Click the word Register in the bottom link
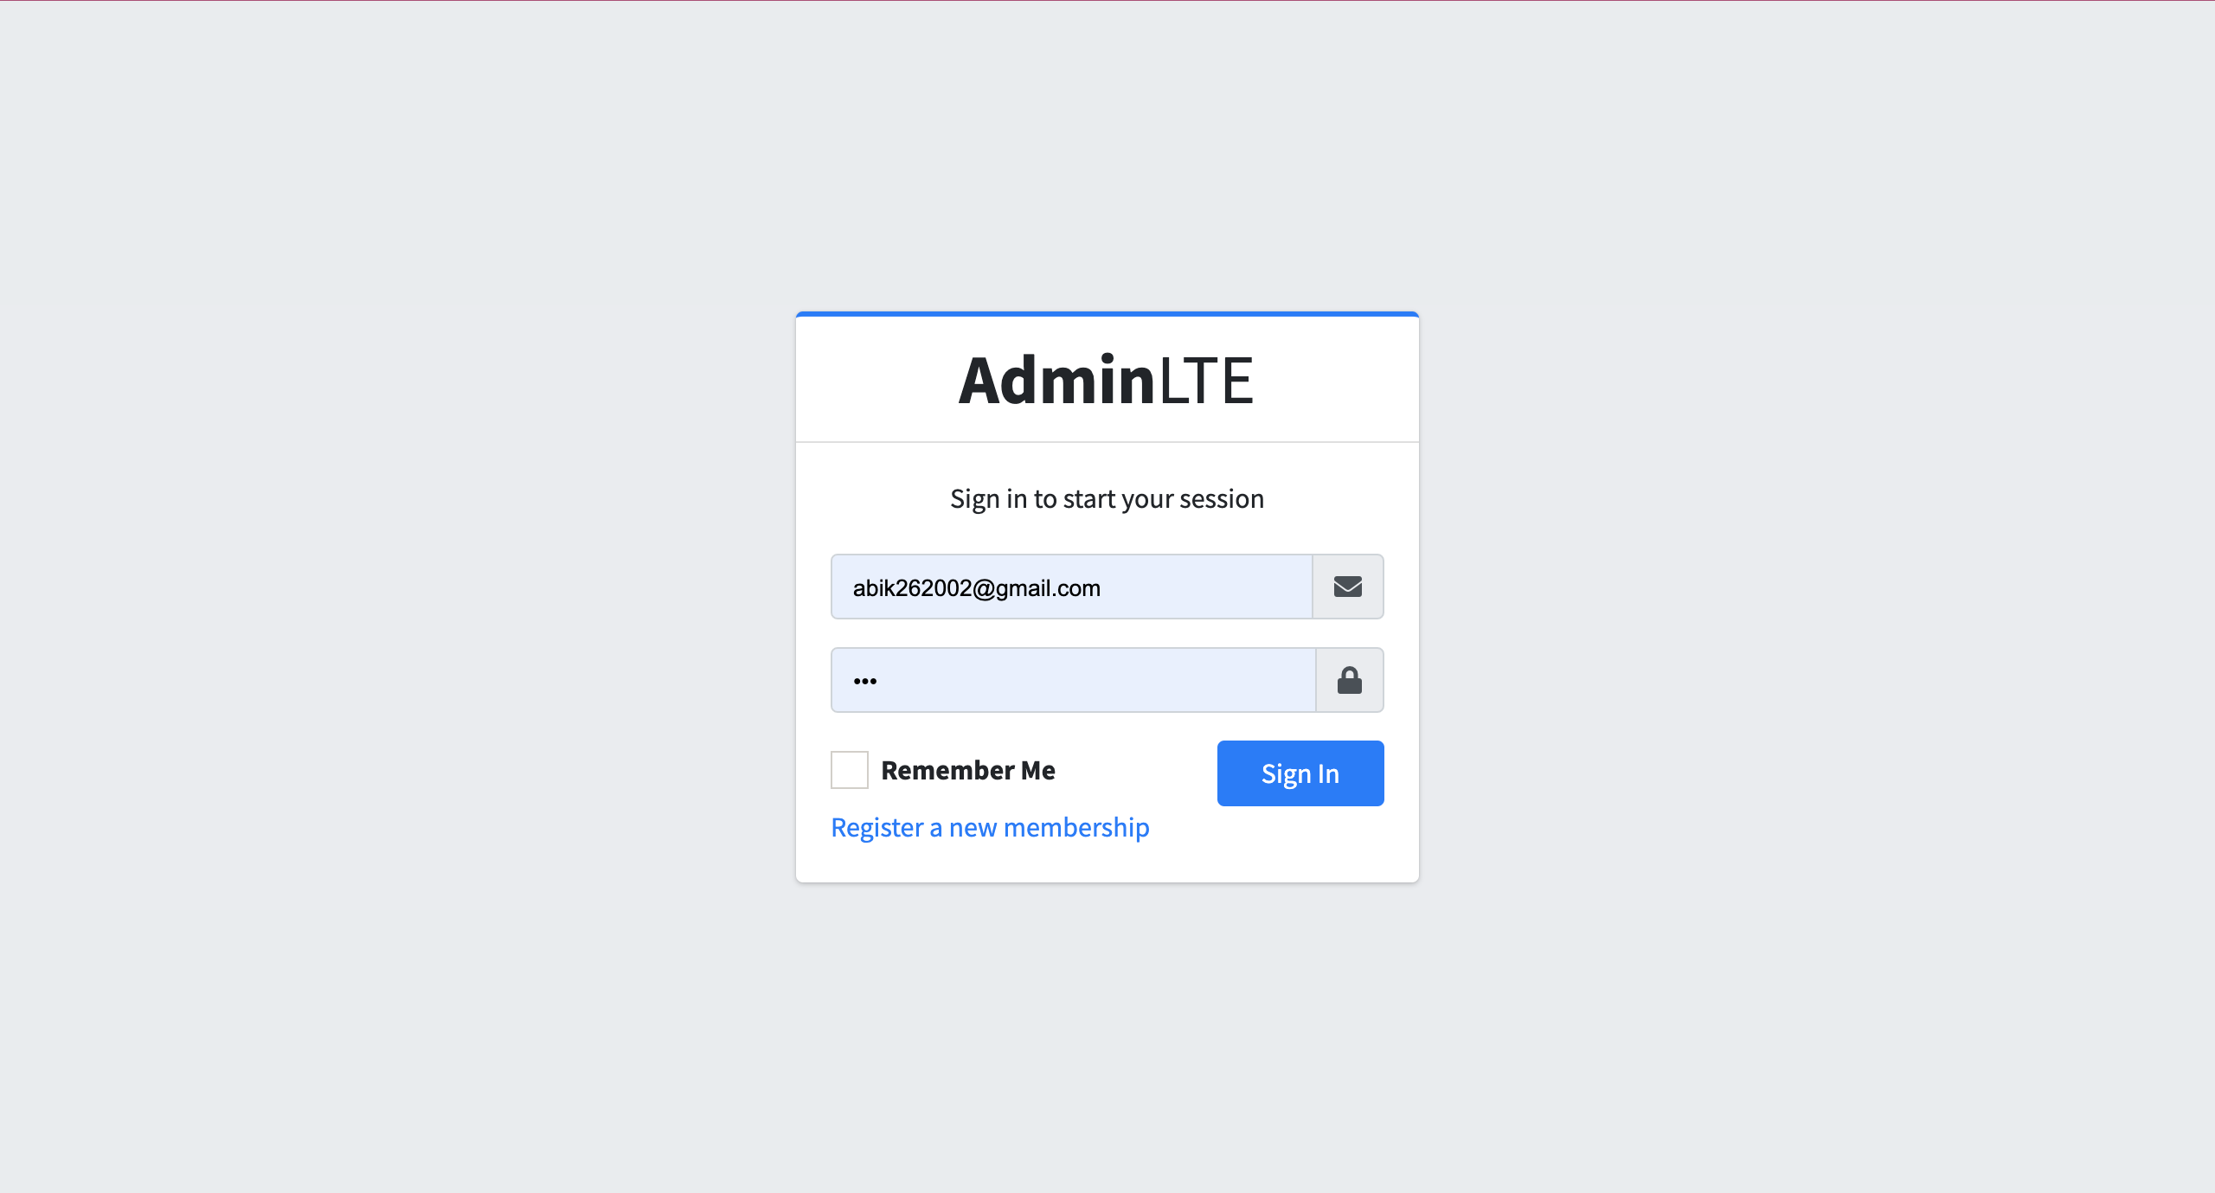Image resolution: width=2215 pixels, height=1193 pixels. 876,827
